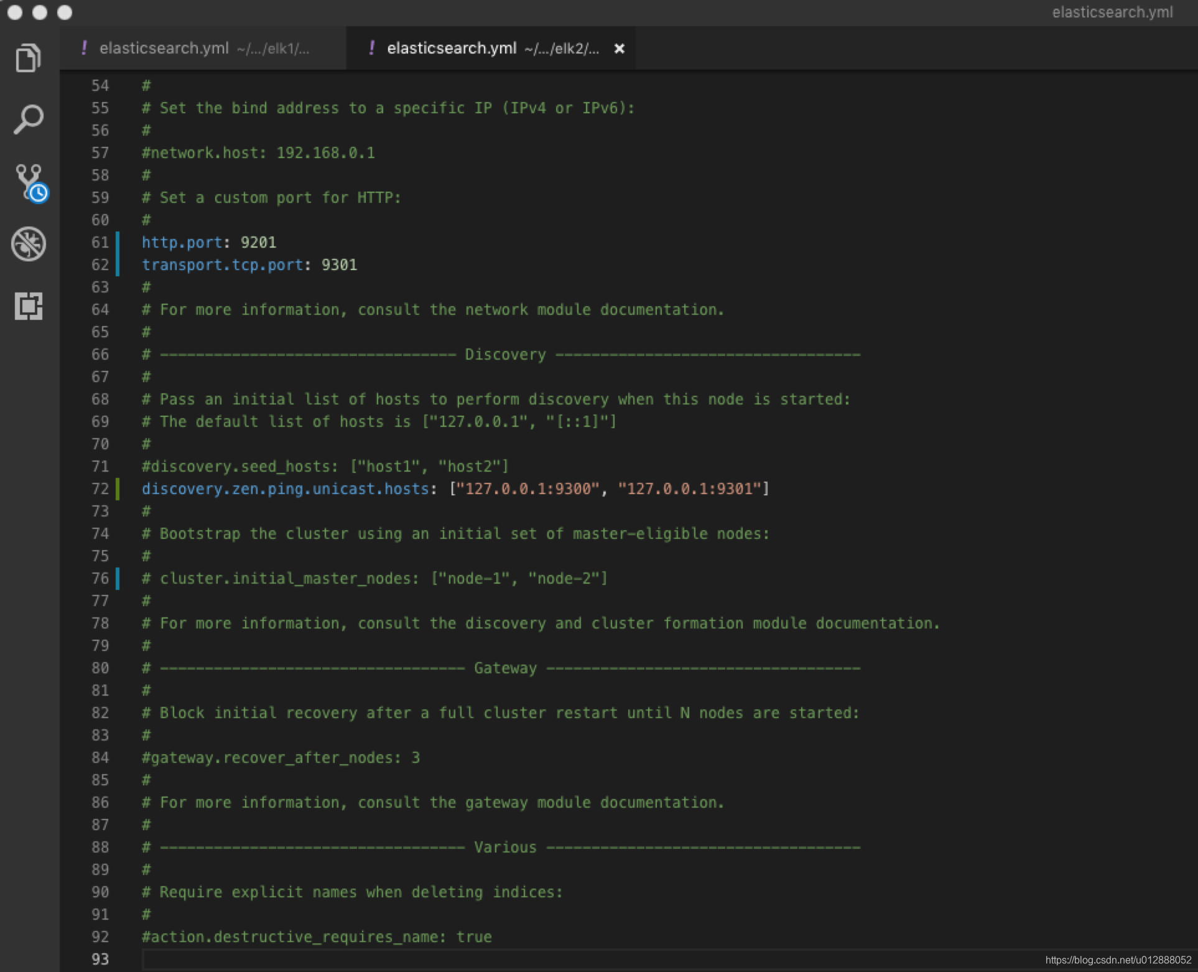Click 'Pass an initial list of hosts' comment
The image size is (1198, 972).
click(496, 399)
